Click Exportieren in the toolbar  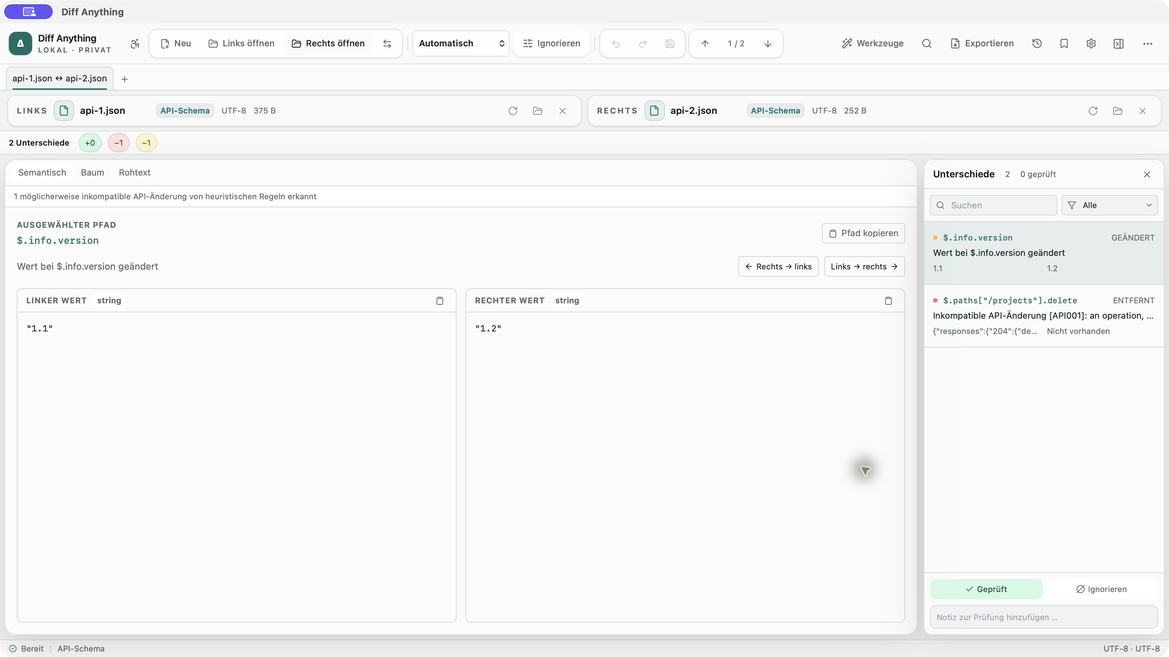click(982, 43)
